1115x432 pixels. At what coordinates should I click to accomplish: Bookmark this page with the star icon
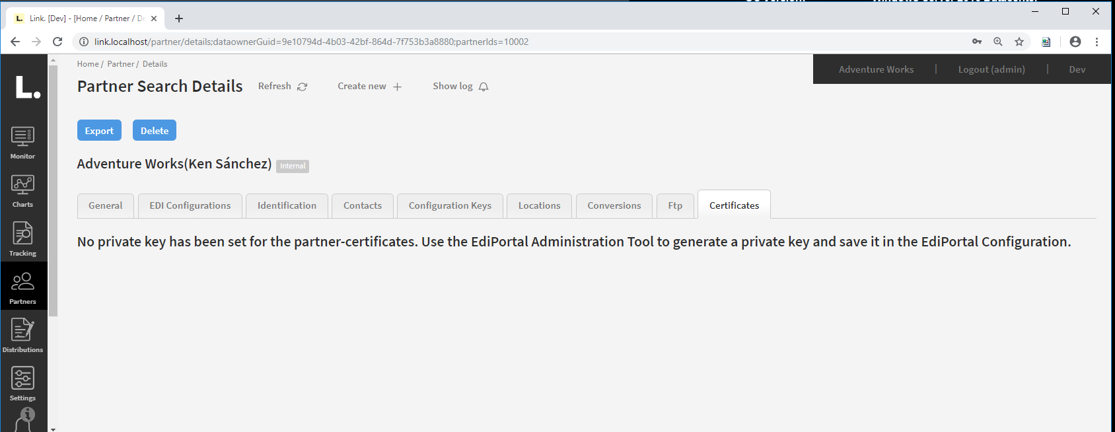tap(1019, 42)
